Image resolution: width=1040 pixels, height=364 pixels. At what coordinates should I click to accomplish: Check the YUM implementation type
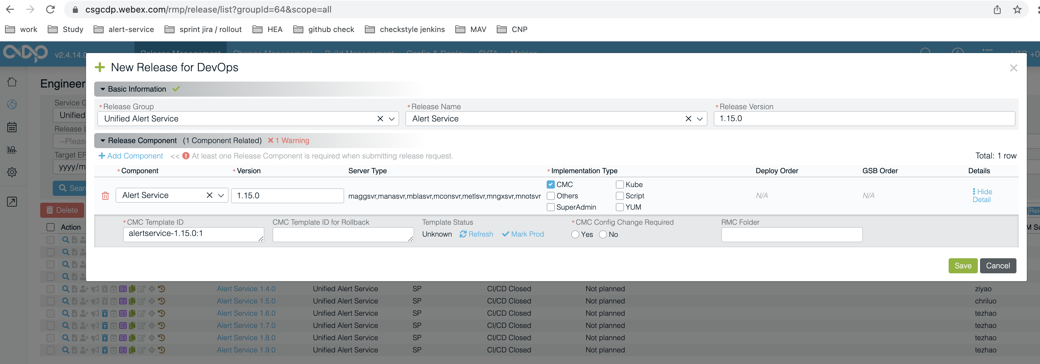click(x=620, y=207)
